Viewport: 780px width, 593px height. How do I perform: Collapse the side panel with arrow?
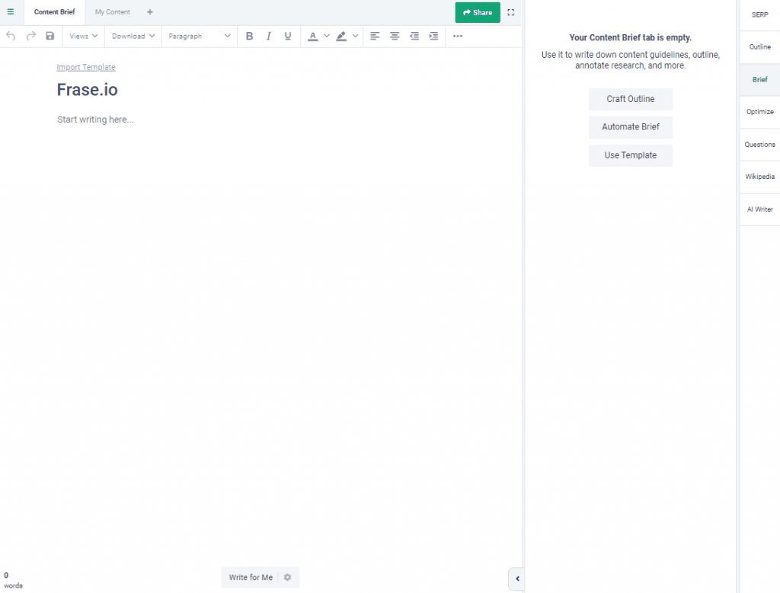[517, 579]
